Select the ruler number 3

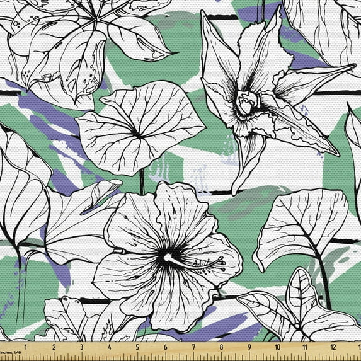[82, 347]
